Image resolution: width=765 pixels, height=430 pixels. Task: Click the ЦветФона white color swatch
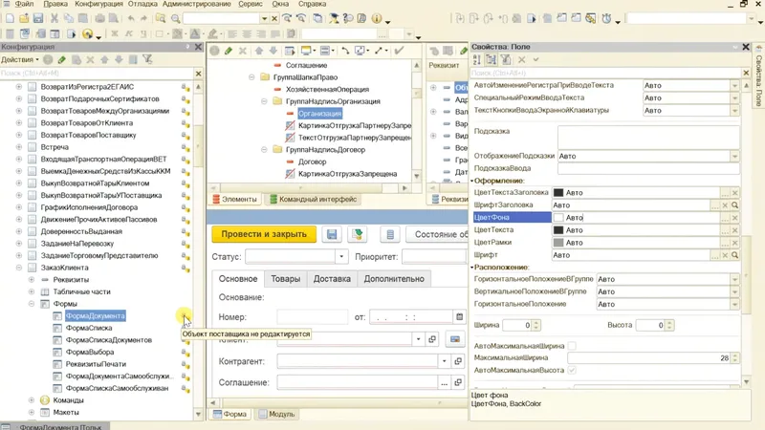click(x=558, y=218)
